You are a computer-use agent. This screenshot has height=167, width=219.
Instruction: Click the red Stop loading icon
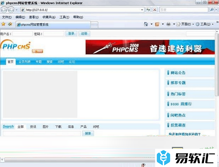[155, 10]
